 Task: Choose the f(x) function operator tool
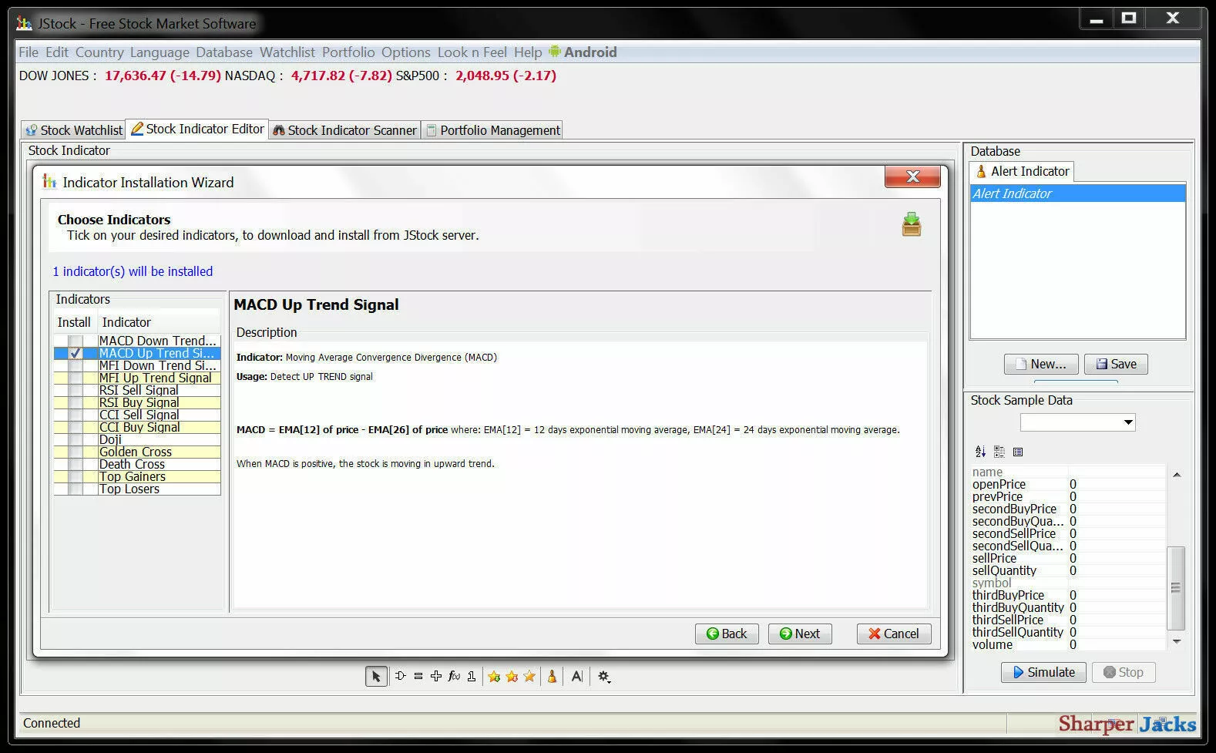(x=454, y=676)
